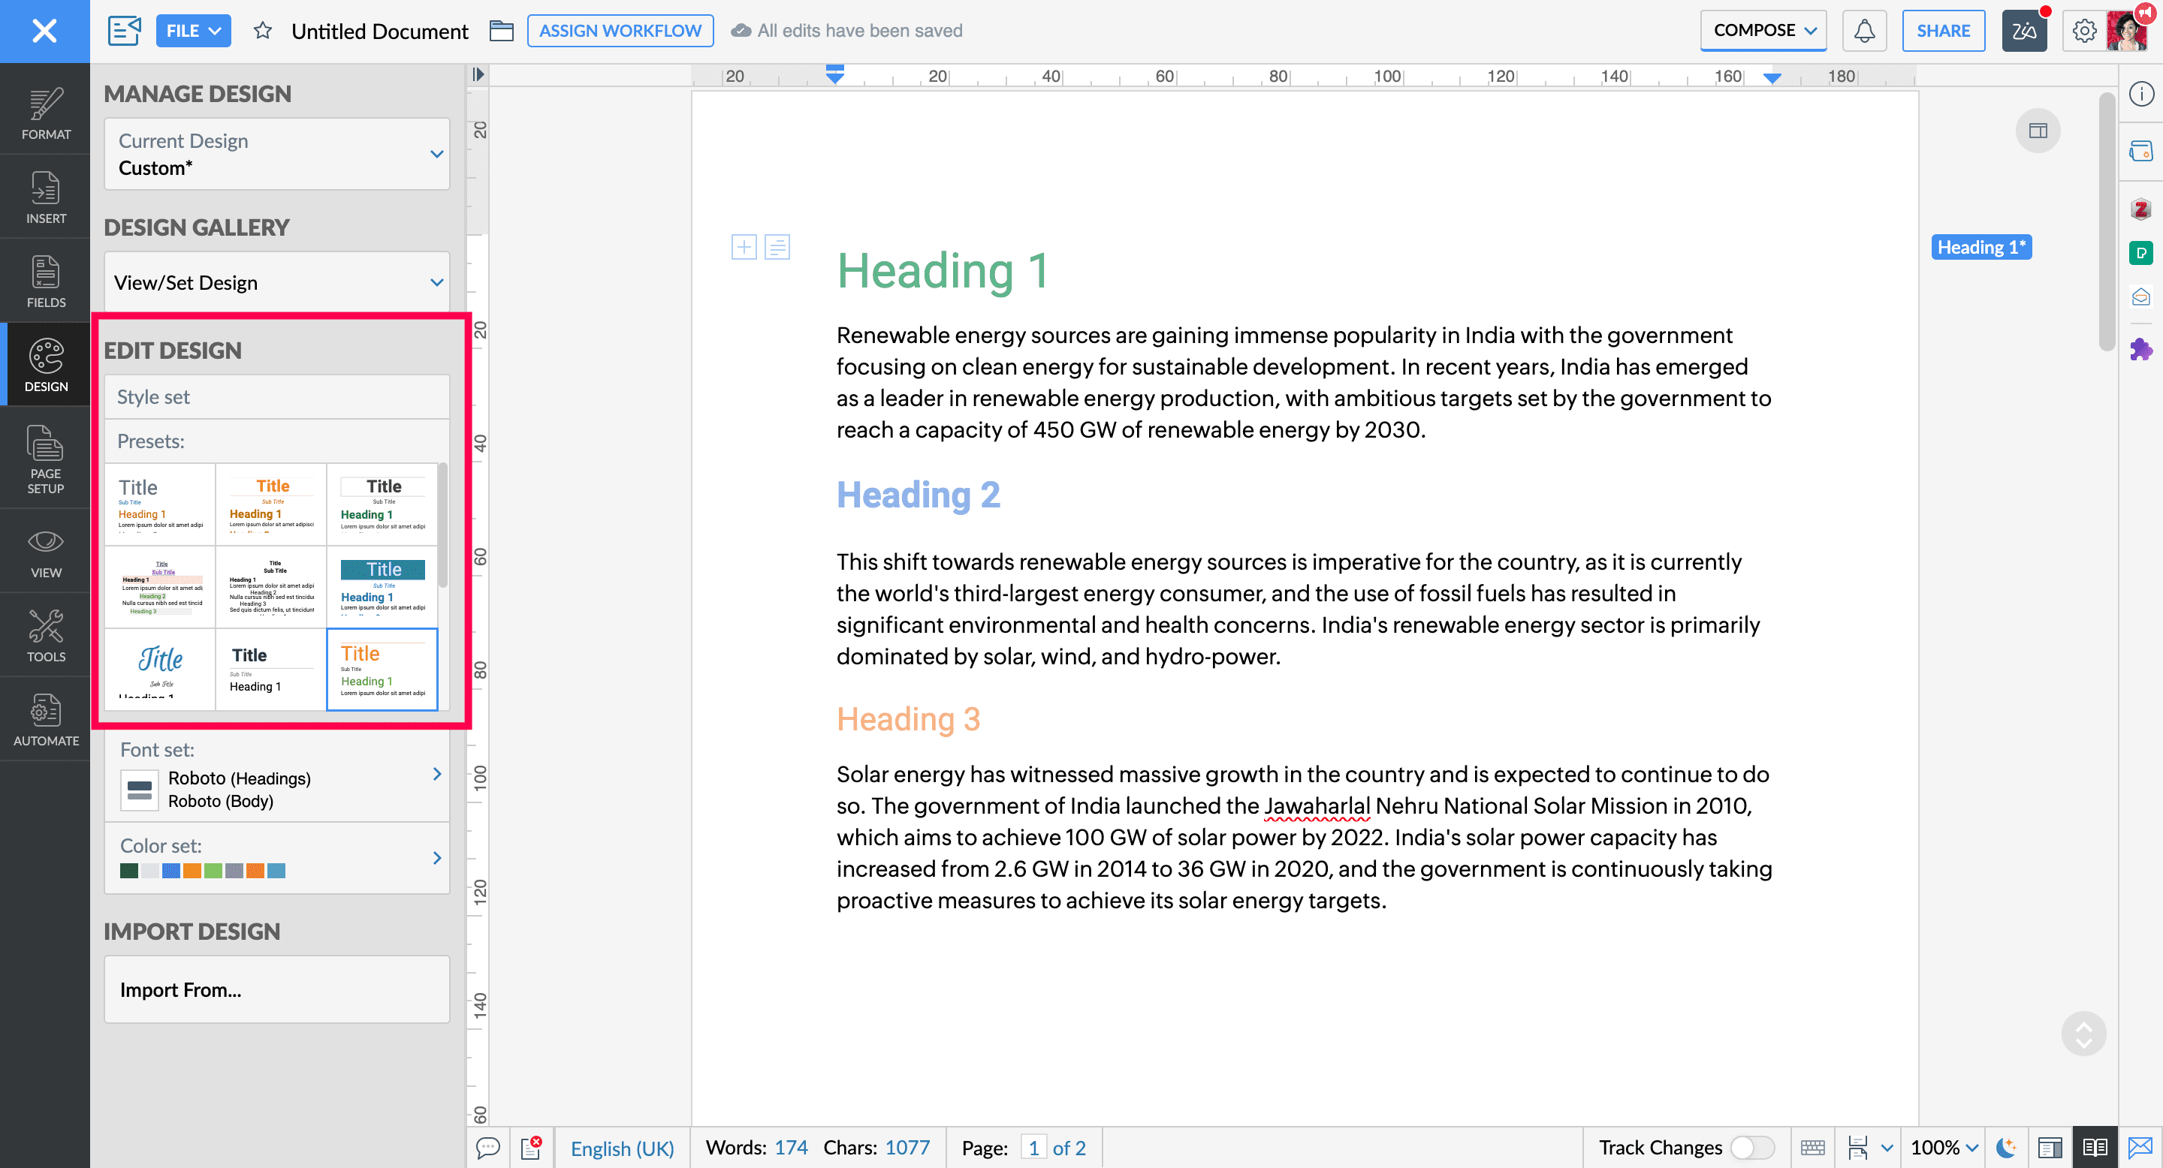Viewport: 2163px width, 1168px height.
Task: Click the Import From... button
Action: tap(276, 989)
